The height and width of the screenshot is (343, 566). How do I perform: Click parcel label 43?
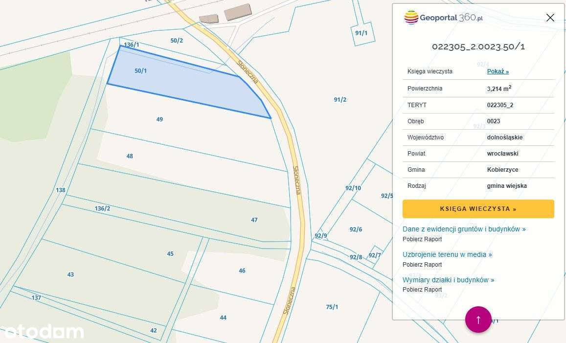point(70,275)
